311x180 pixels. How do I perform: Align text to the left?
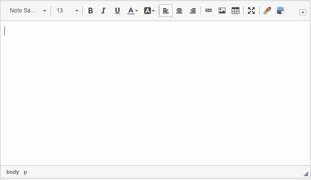[166, 11]
